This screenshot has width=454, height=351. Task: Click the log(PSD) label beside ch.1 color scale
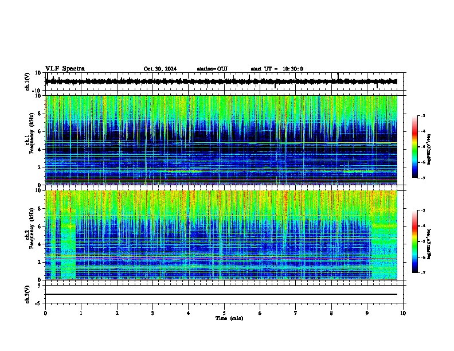pyautogui.click(x=429, y=149)
